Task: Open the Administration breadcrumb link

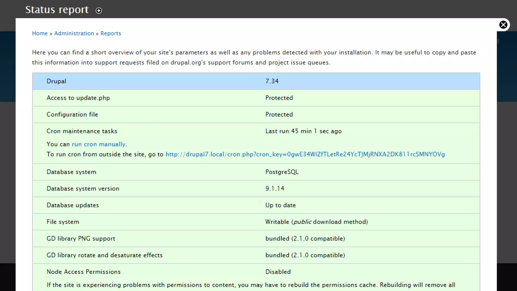Action: point(74,33)
